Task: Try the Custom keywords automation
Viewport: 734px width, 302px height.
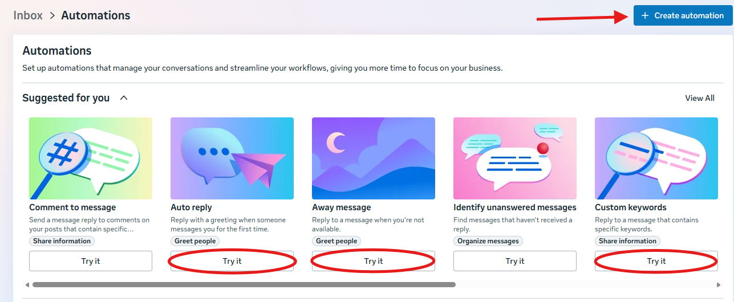Action: pos(656,261)
